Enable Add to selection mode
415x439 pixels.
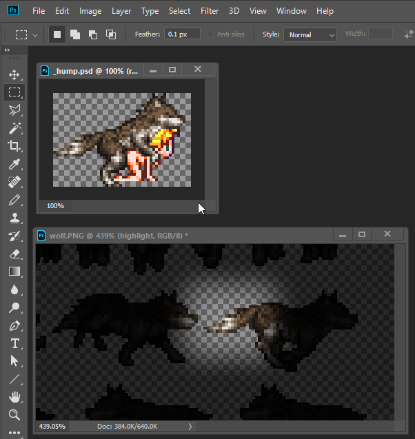(x=75, y=34)
